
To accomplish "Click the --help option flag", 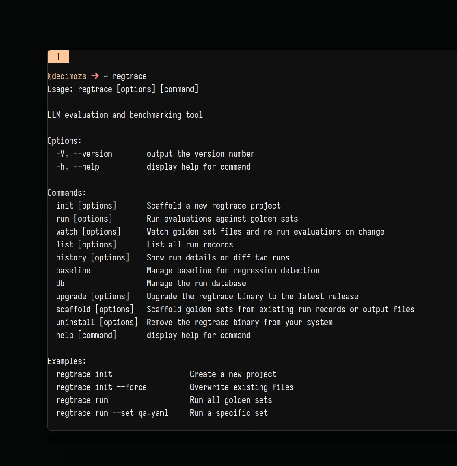I will coord(86,167).
